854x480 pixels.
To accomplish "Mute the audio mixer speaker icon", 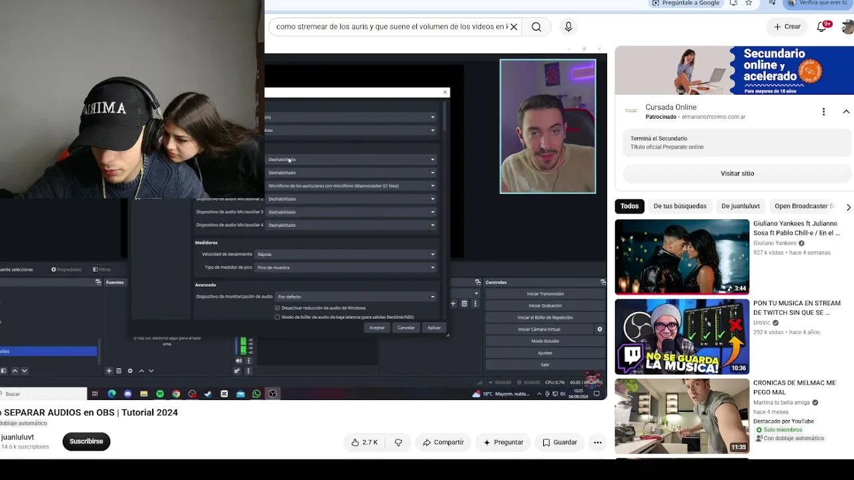I will [x=239, y=361].
